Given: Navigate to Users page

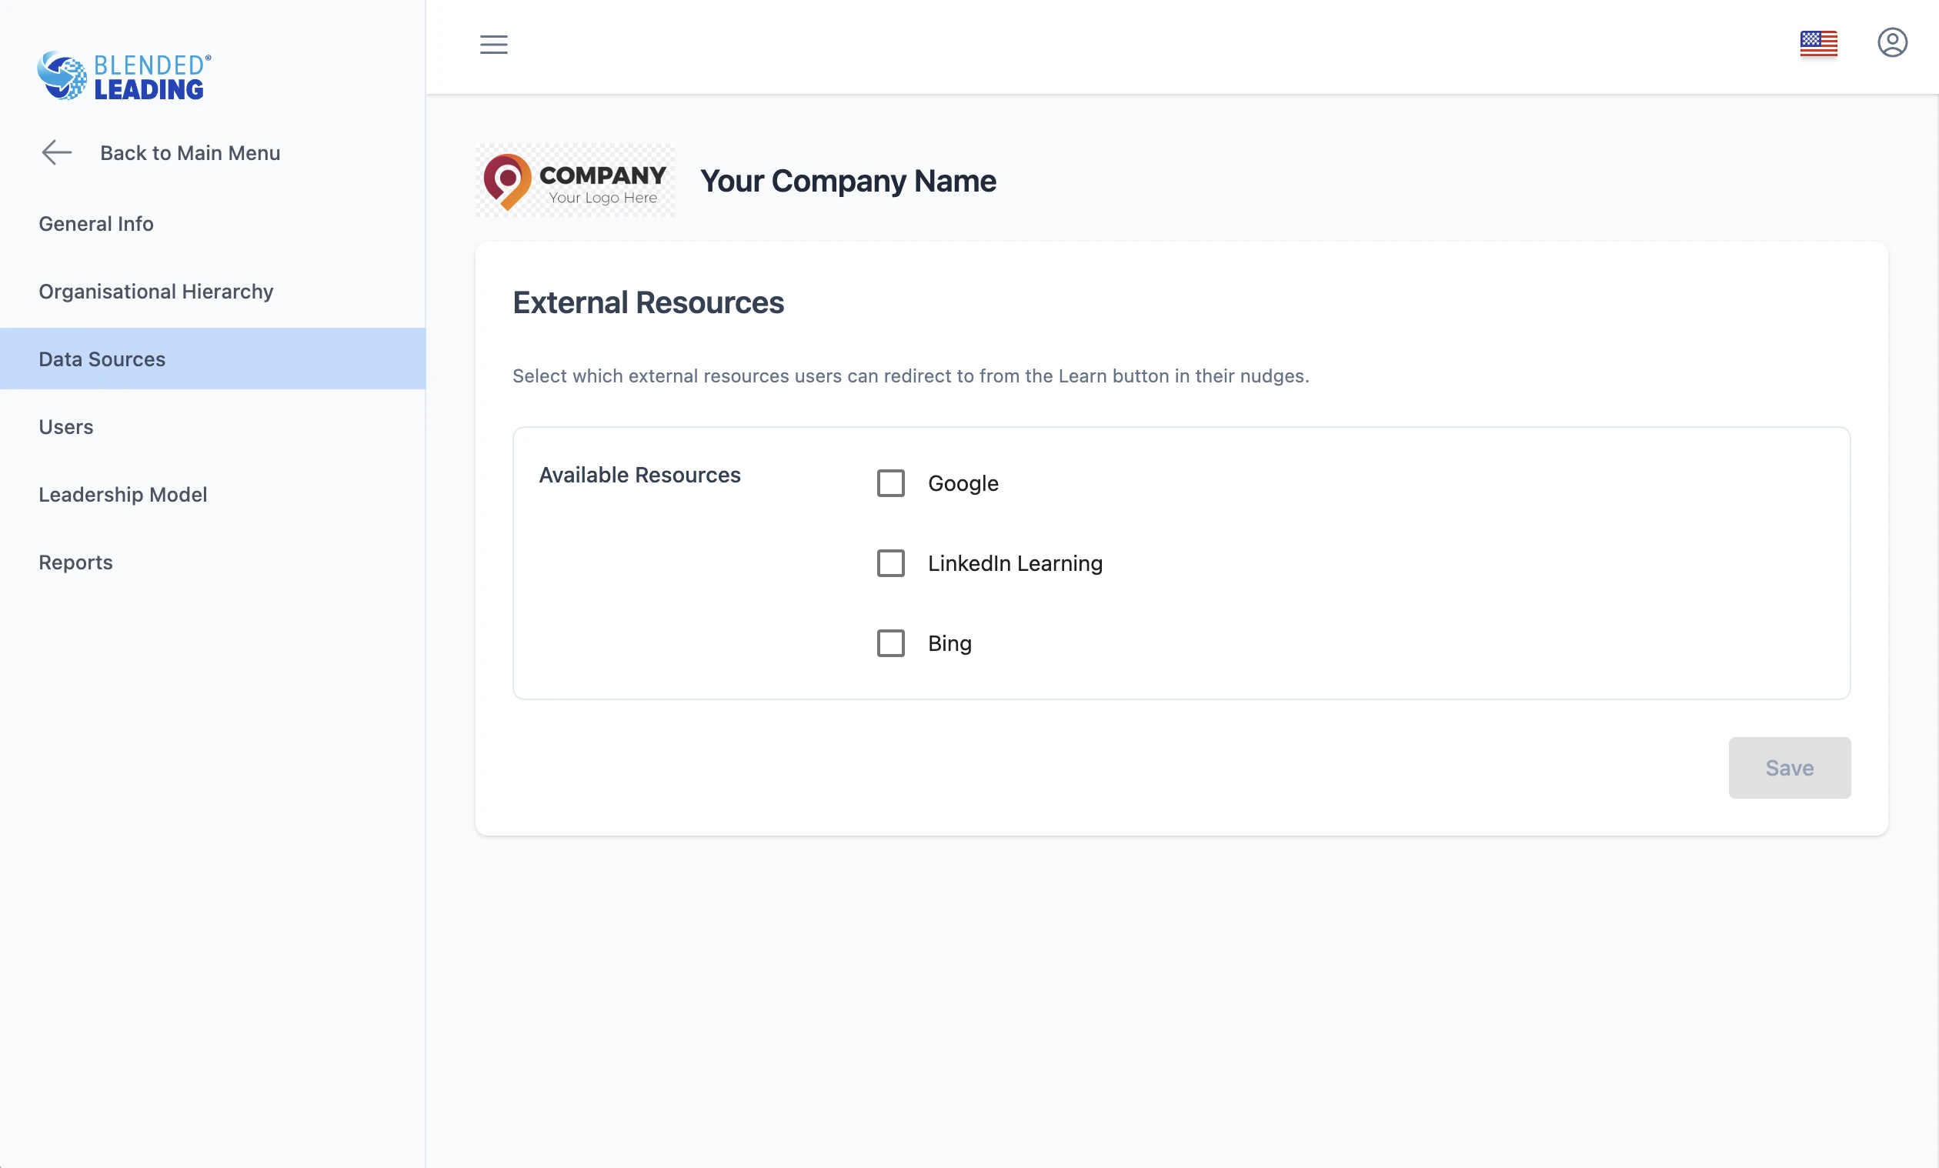Looking at the screenshot, I should [x=66, y=426].
